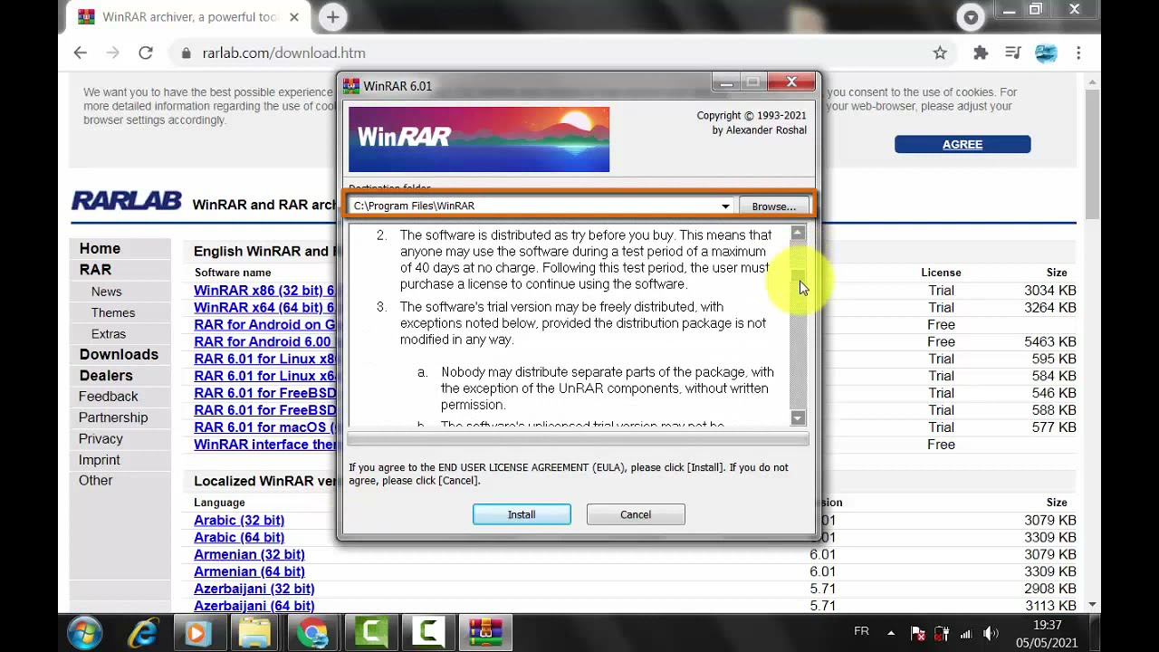This screenshot has width=1159, height=652.
Task: Open File Explorer folder taskbar icon
Action: click(255, 632)
